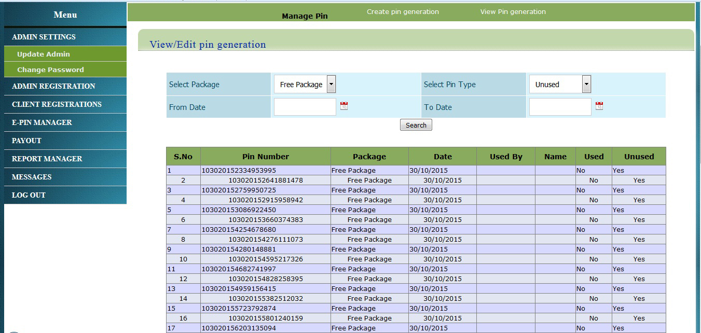Open the From Date calendar picker icon
This screenshot has height=333, width=701.
pos(344,106)
